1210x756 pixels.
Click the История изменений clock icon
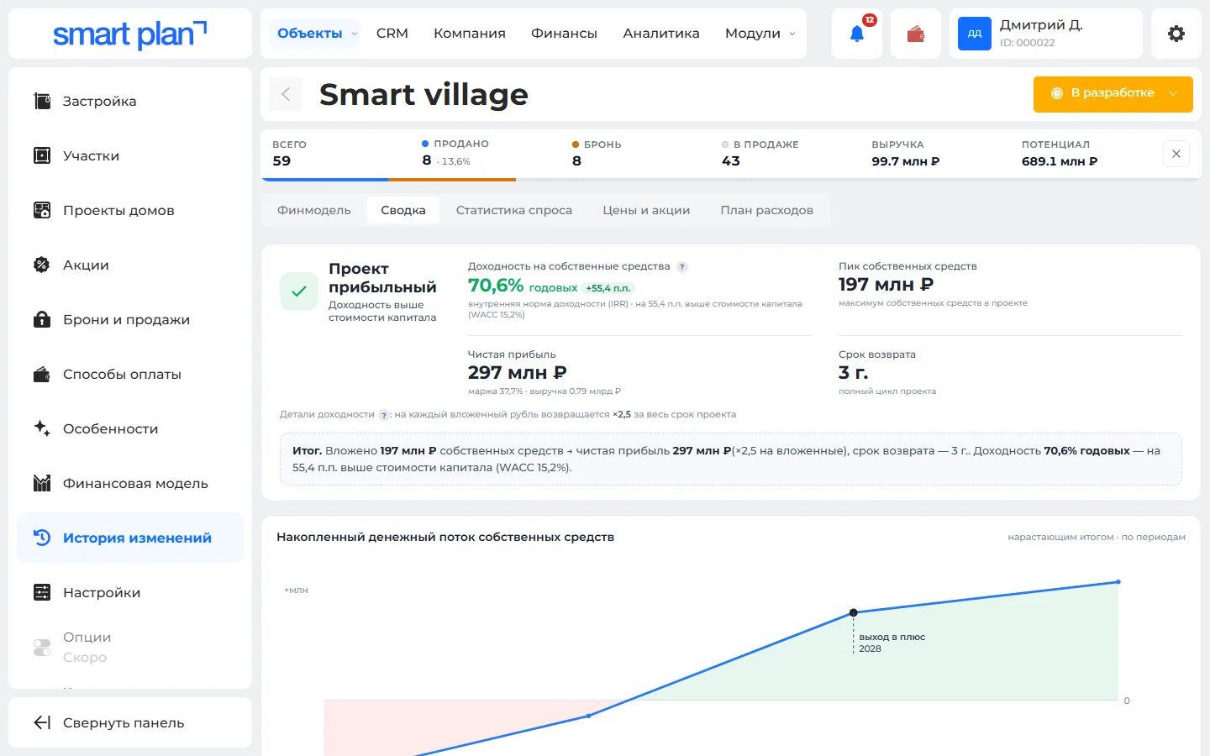tap(42, 538)
